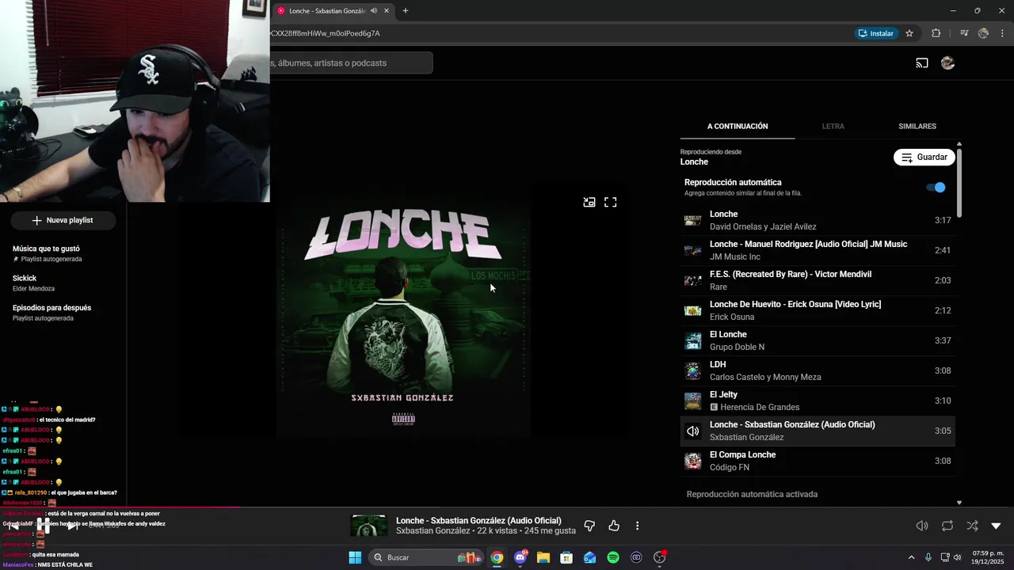This screenshot has height=570, width=1014.
Task: Open File Explorer from the taskbar
Action: tap(543, 557)
